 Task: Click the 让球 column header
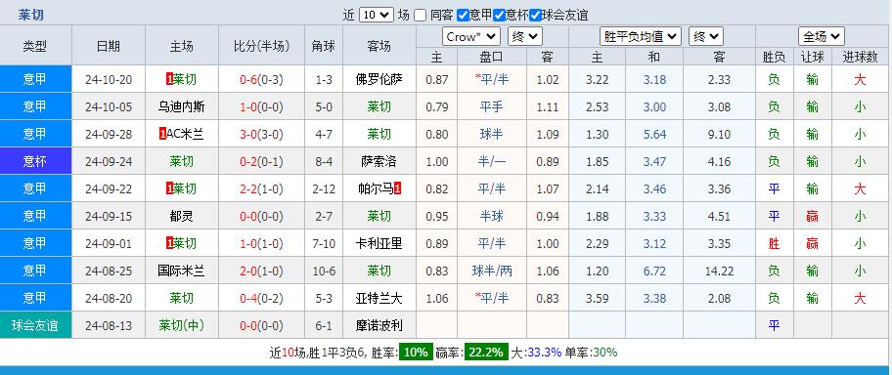813,57
